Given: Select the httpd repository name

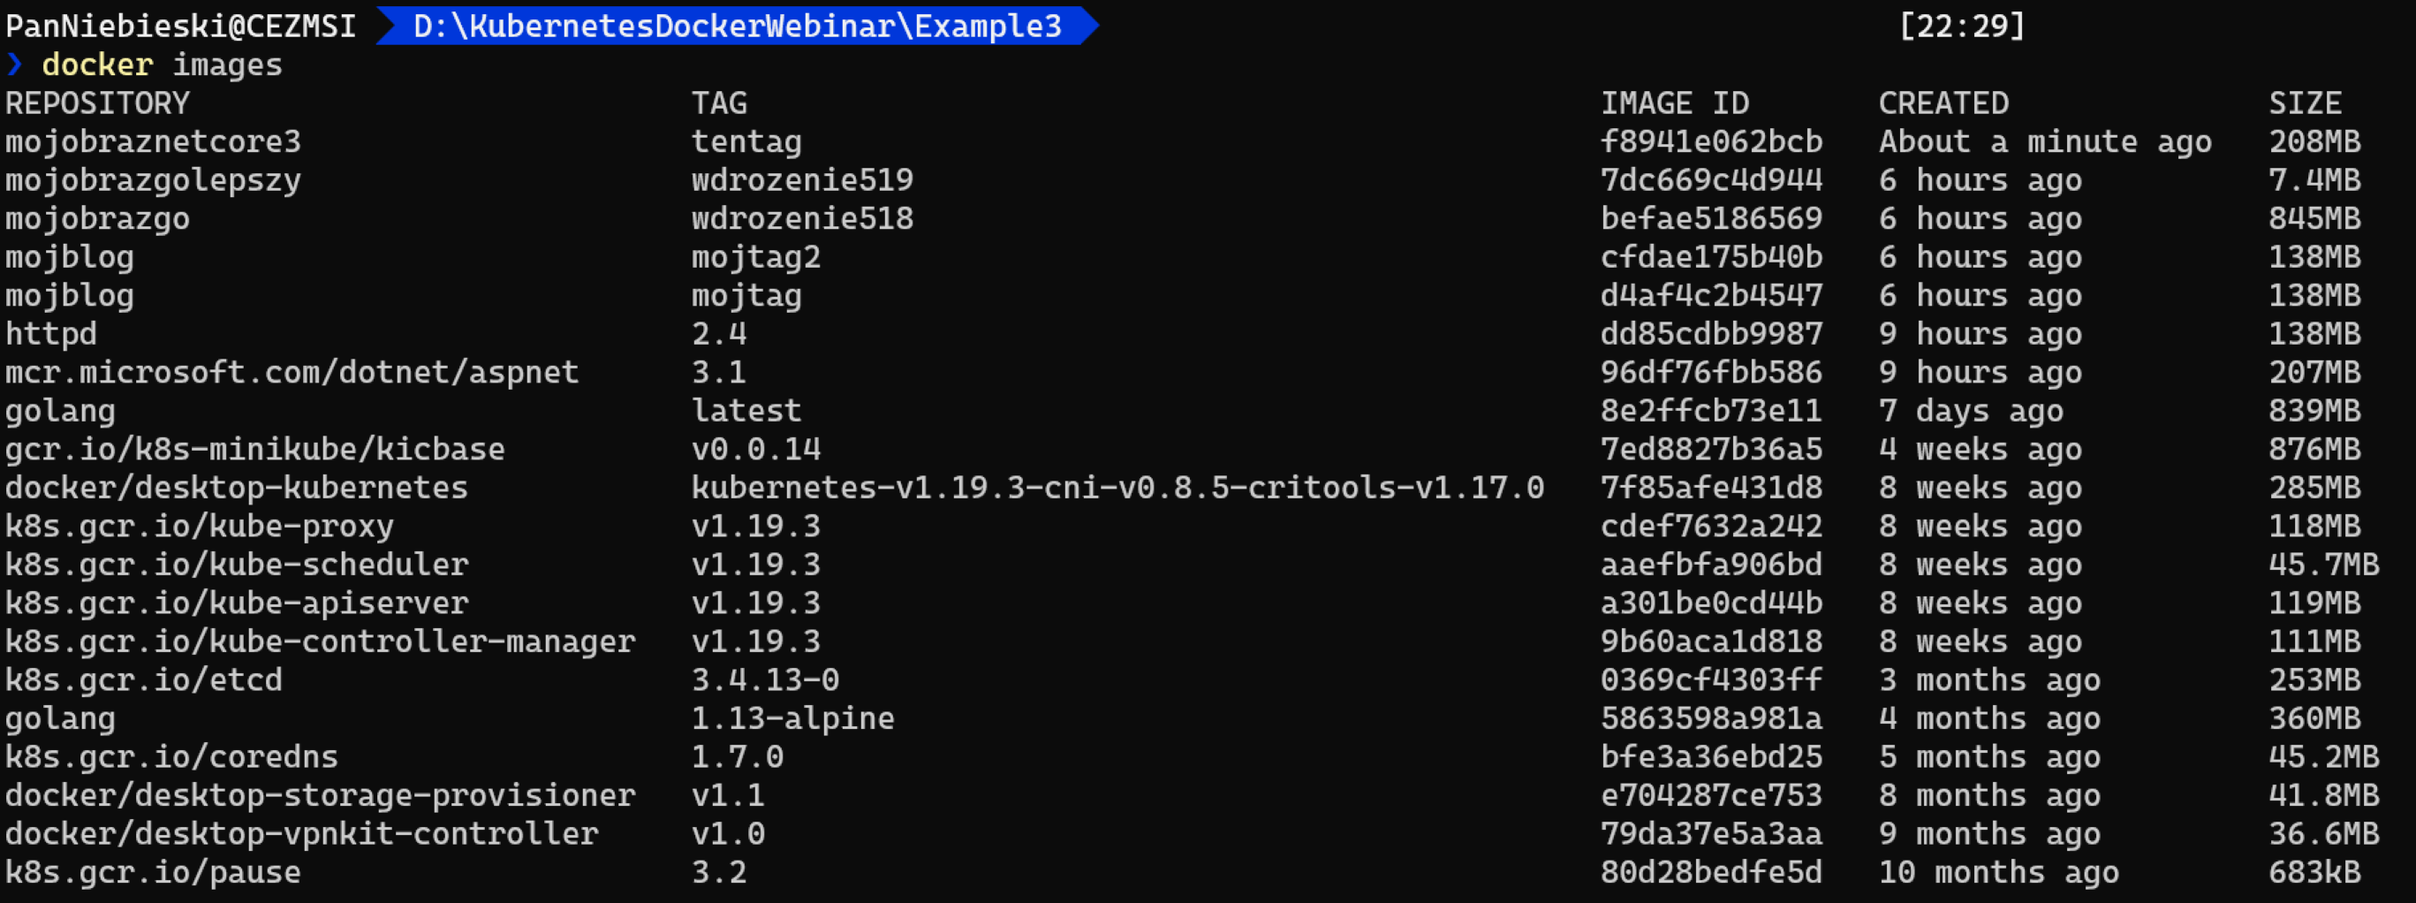Looking at the screenshot, I should tap(50, 333).
